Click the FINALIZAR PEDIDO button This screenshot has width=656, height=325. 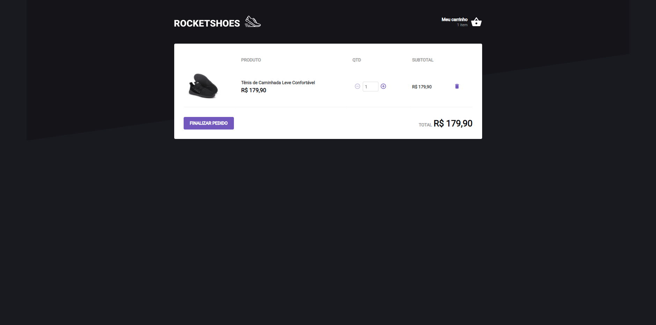[208, 123]
